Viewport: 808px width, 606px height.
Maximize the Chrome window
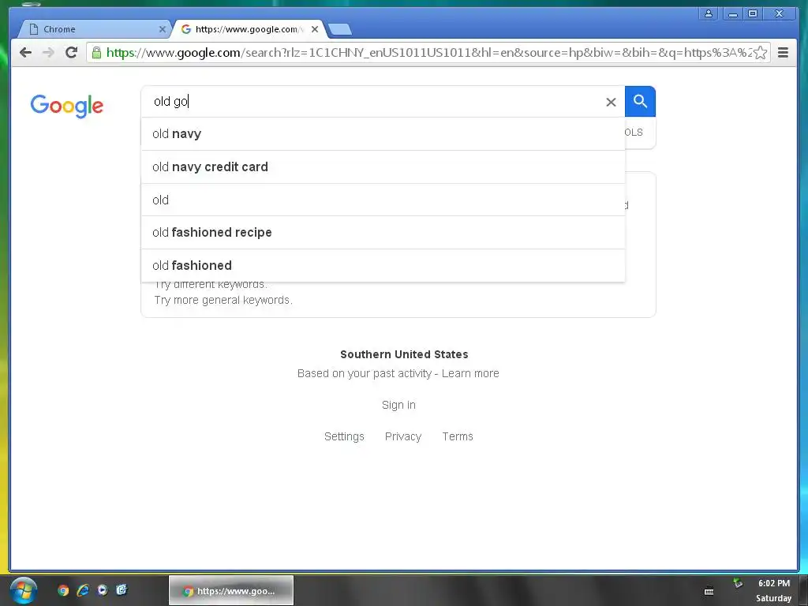(753, 14)
